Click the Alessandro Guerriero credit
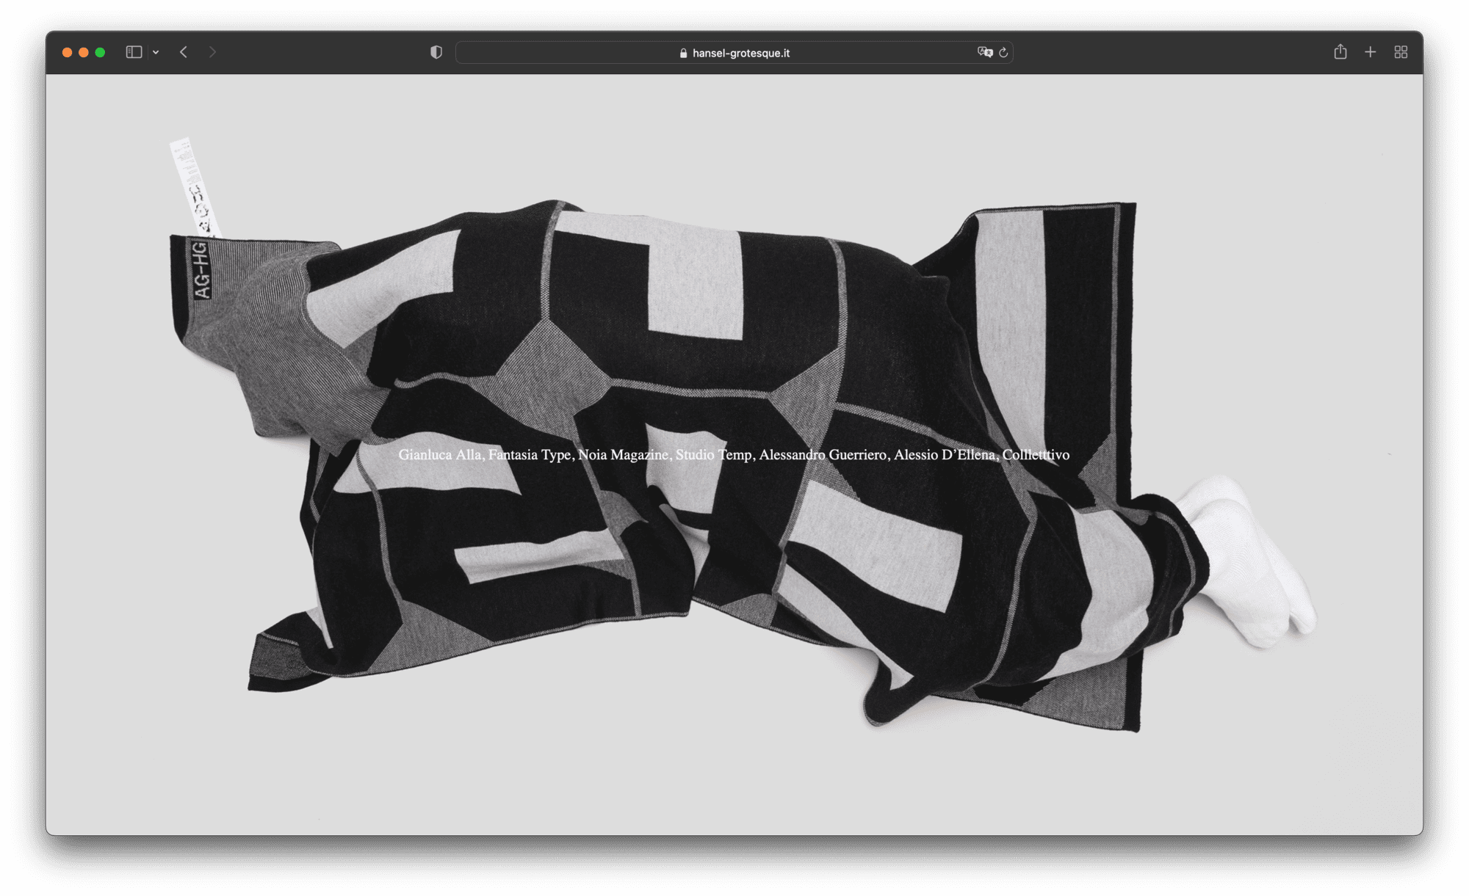 click(823, 455)
